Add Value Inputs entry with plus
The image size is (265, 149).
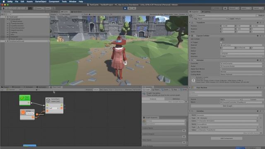coord(184,143)
